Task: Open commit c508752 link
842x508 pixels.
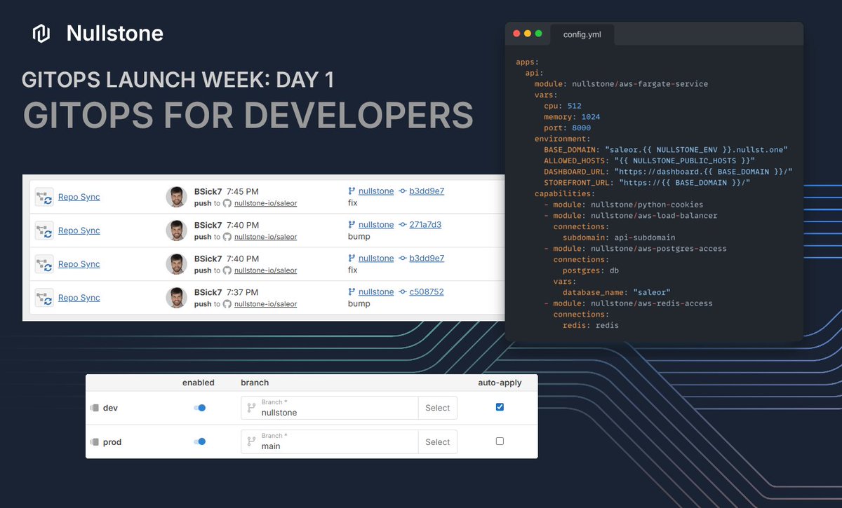Action: 427,292
